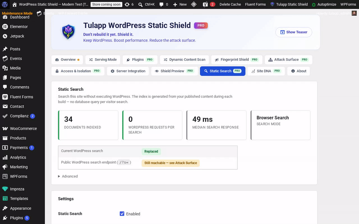
Task: Click the Contact envelope icon
Action: coord(5,106)
